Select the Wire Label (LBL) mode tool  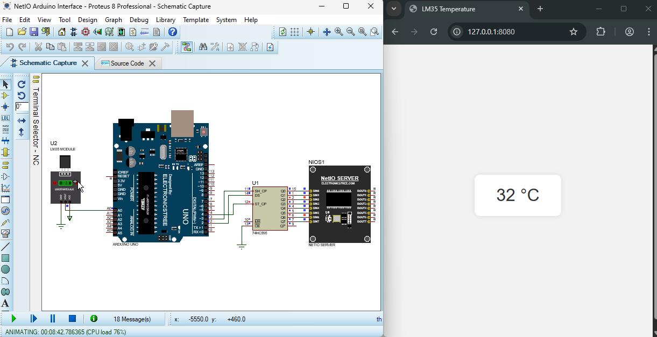(5, 118)
